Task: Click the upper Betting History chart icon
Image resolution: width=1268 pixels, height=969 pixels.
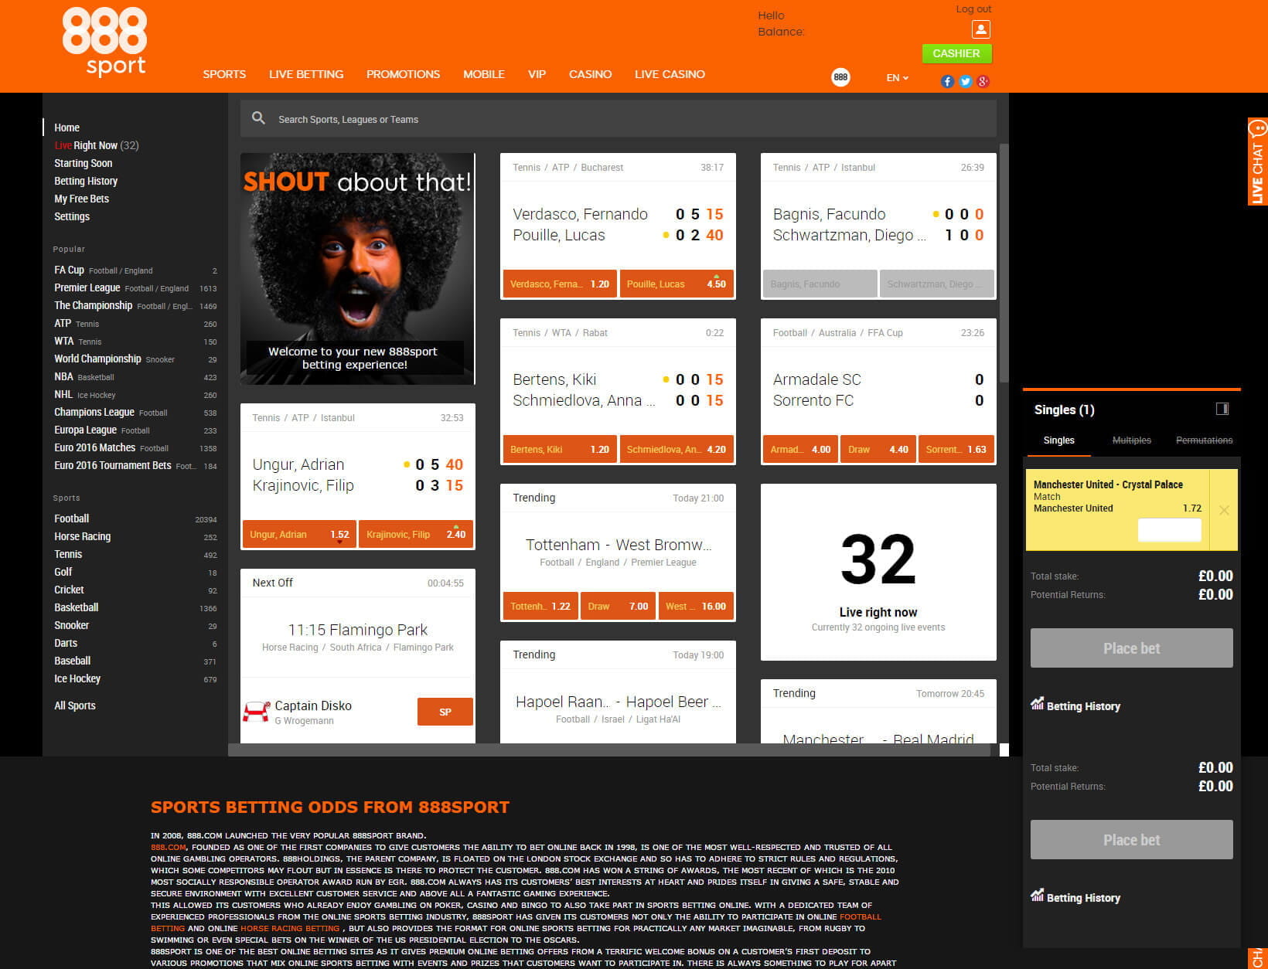Action: [x=1037, y=703]
